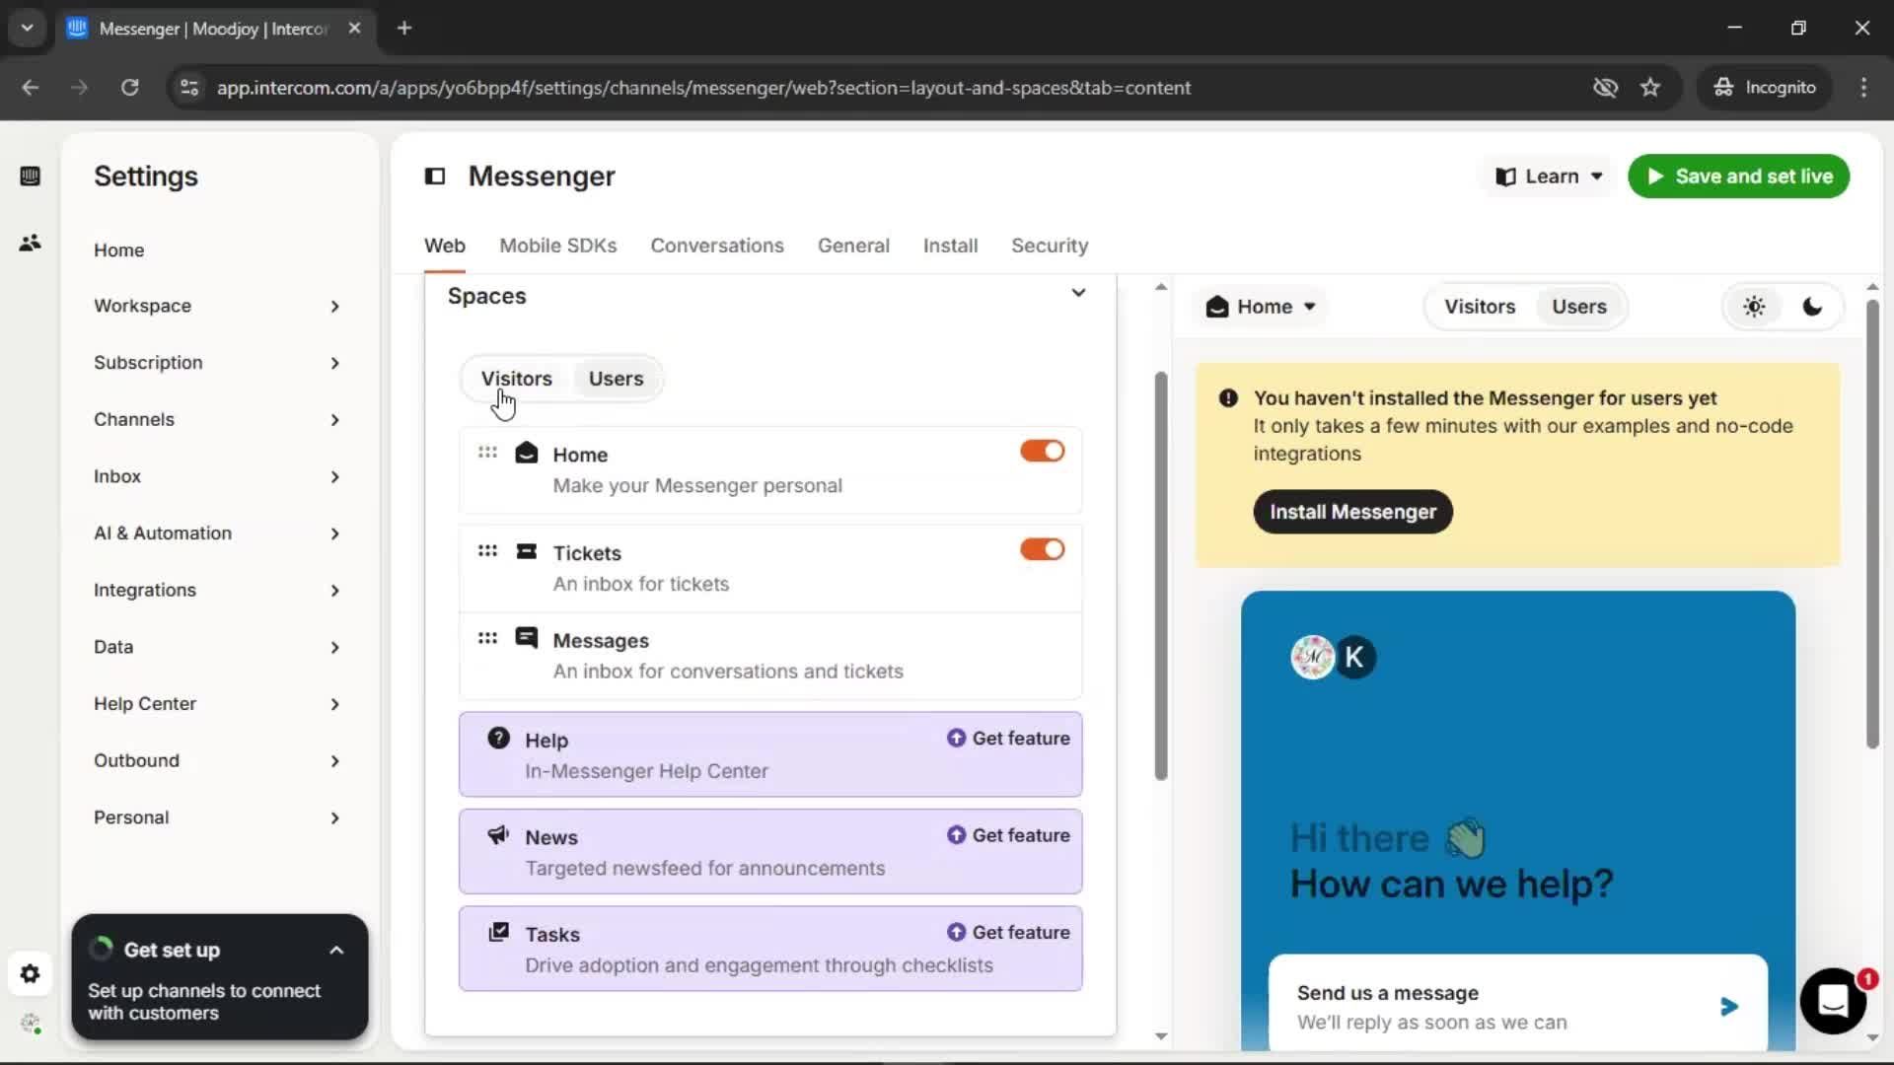The image size is (1894, 1065).
Task: Click Save and set live button
Action: pyautogui.click(x=1738, y=177)
